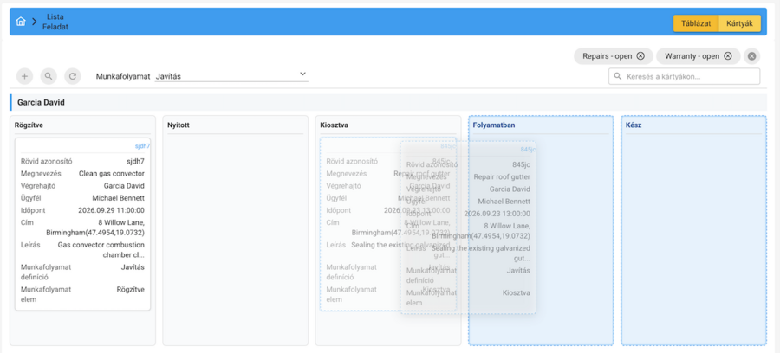
Task: Click the Rögzítve column header
Action: pyautogui.click(x=29, y=125)
